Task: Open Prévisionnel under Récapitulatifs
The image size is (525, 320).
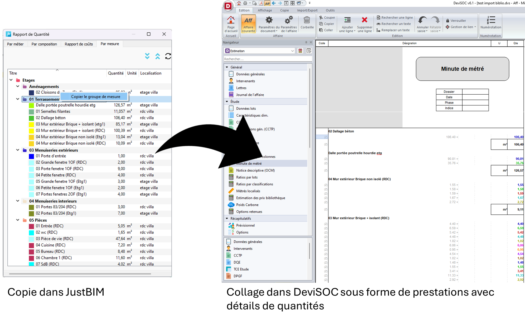Action: 245,226
